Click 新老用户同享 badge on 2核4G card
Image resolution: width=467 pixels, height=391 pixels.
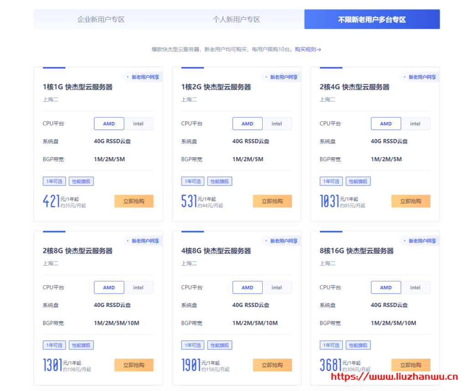point(420,77)
